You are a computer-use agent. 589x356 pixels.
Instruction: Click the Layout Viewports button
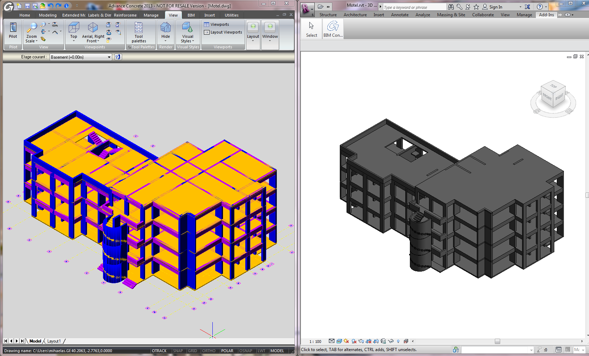[x=223, y=32]
